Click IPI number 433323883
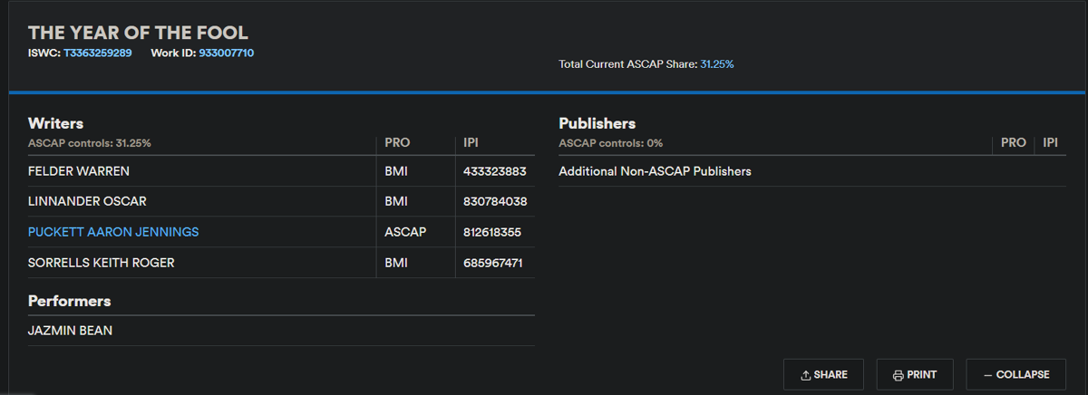 494,171
